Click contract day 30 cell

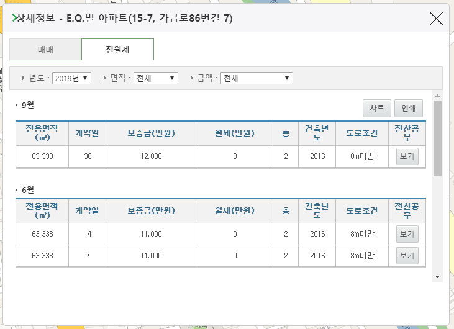click(88, 156)
